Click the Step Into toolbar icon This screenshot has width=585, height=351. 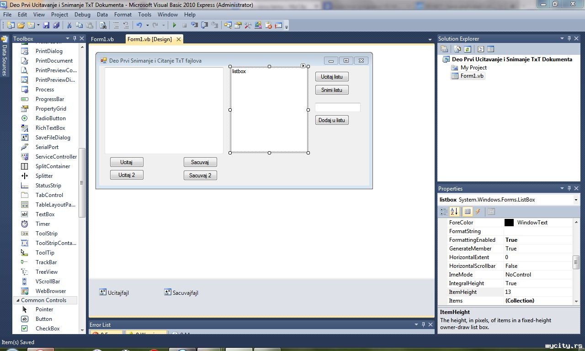pyautogui.click(x=194, y=26)
